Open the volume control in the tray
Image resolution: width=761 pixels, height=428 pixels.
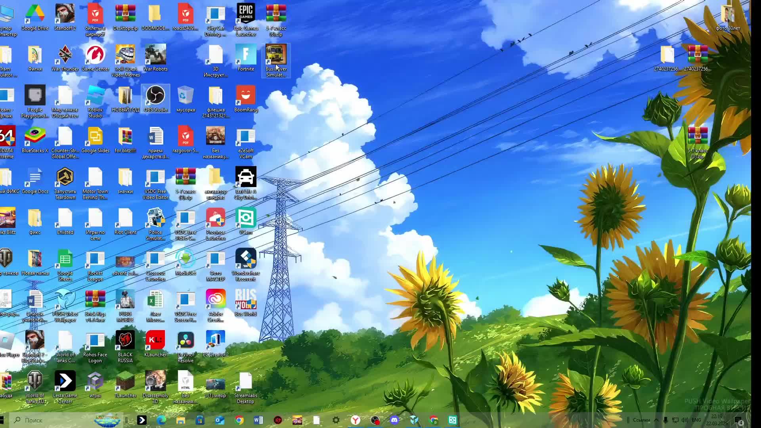(x=685, y=420)
